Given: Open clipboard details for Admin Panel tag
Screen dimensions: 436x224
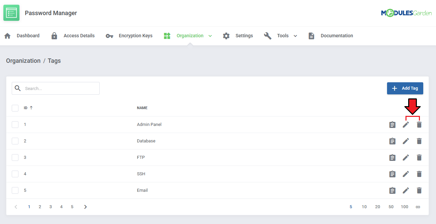Looking at the screenshot, I should coord(392,125).
